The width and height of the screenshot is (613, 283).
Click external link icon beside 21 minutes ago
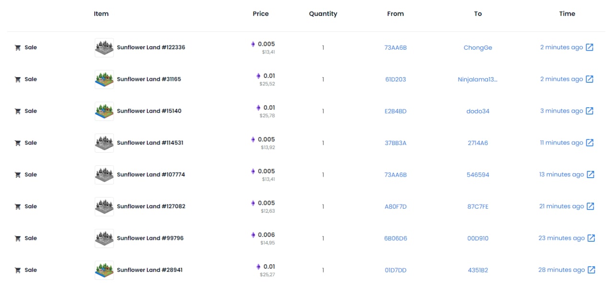[x=590, y=206]
